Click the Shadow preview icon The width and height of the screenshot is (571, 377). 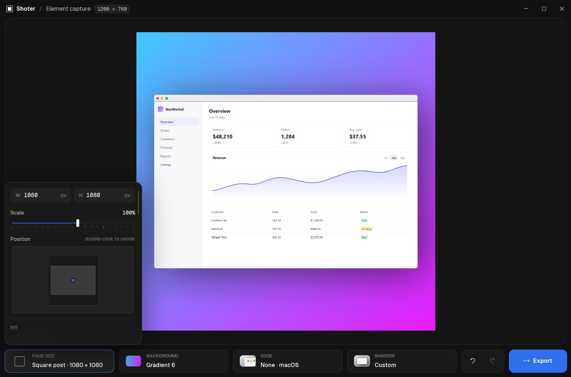click(x=362, y=361)
